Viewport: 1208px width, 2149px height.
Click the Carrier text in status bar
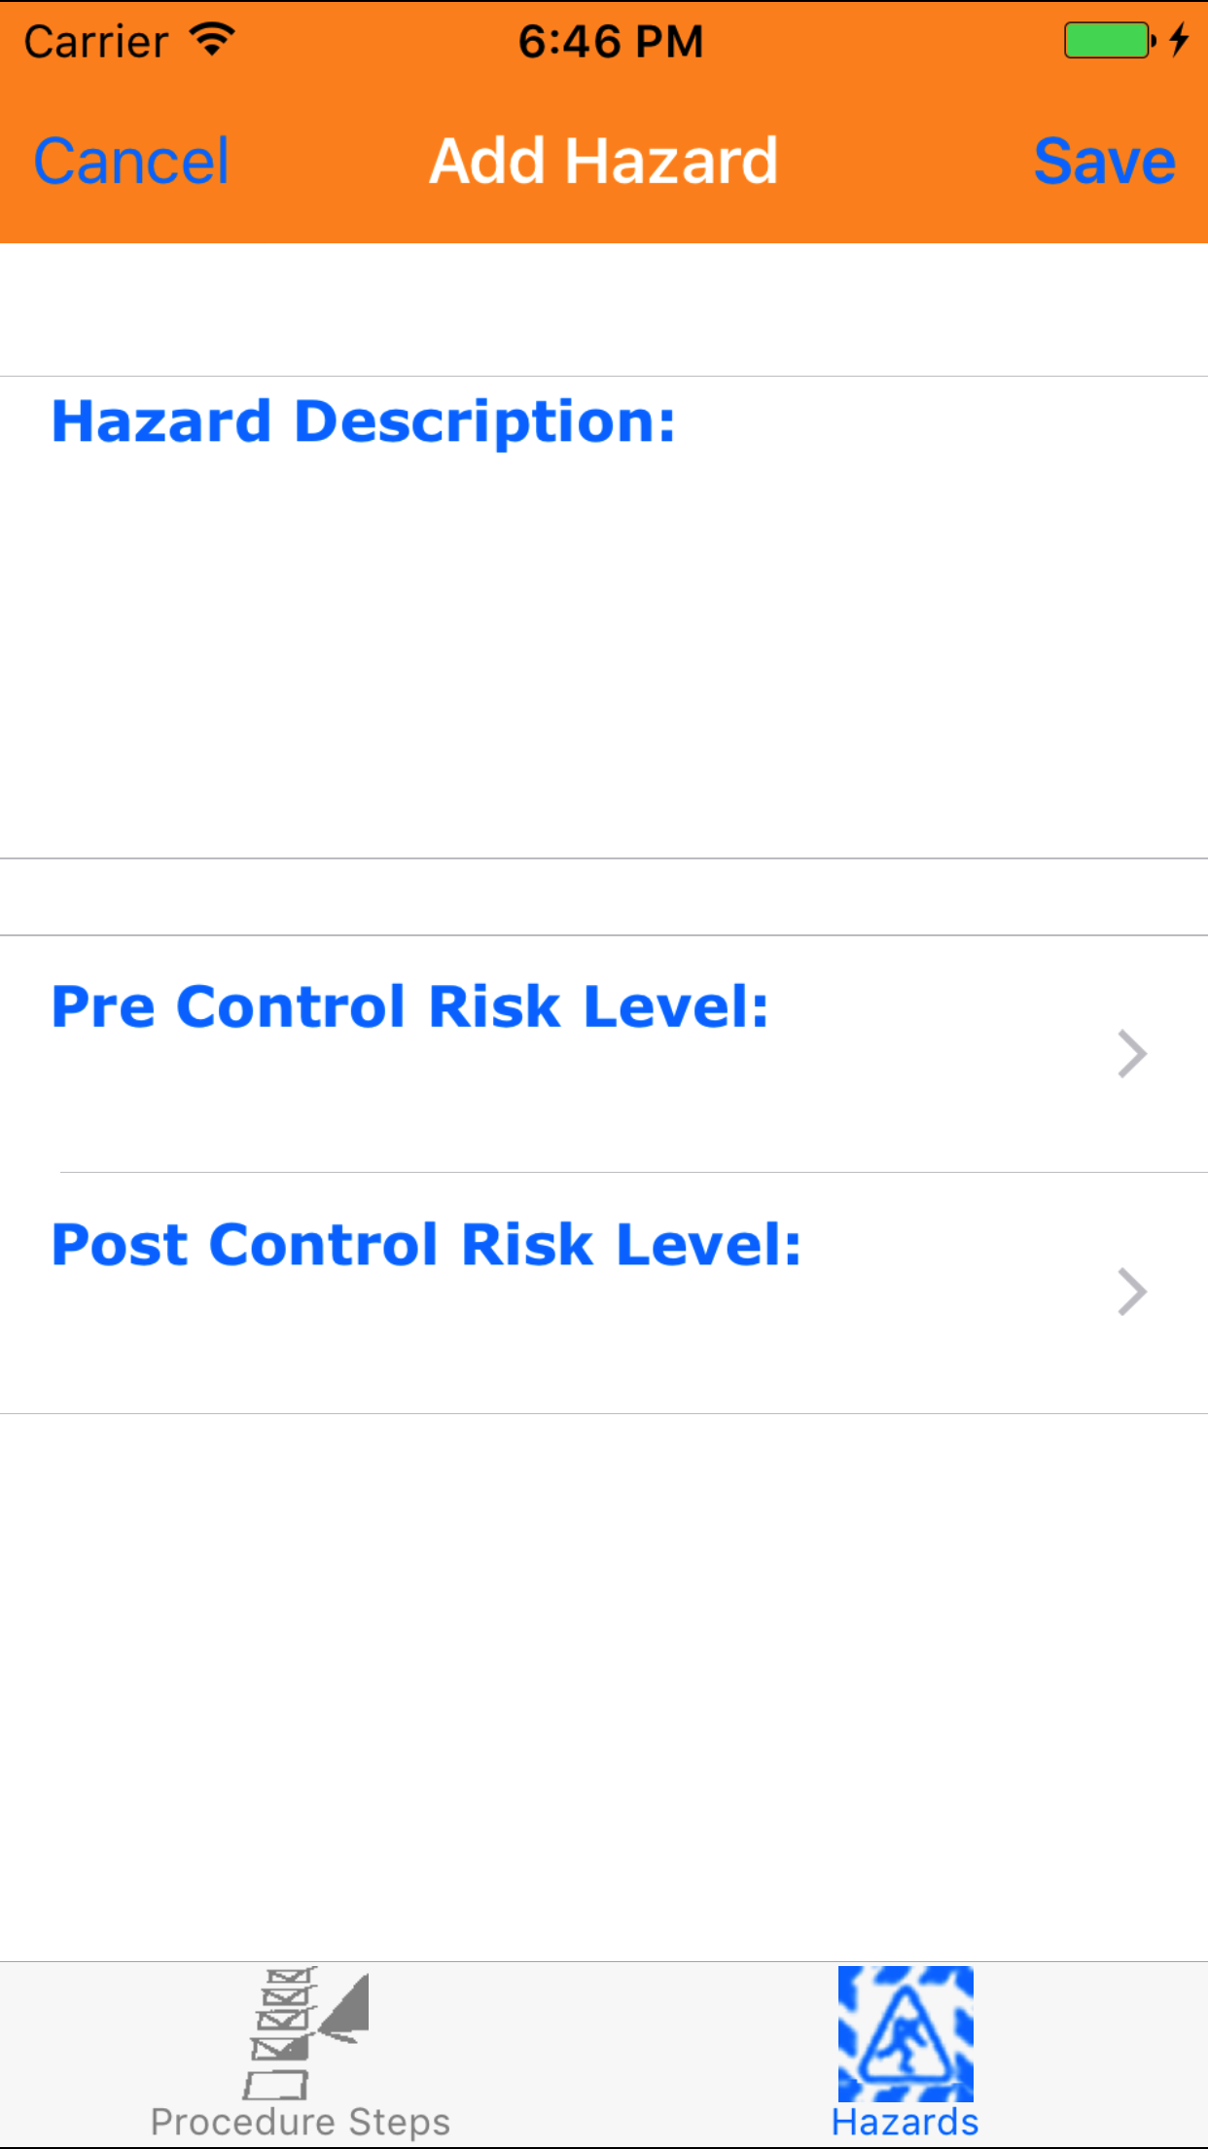(x=96, y=42)
